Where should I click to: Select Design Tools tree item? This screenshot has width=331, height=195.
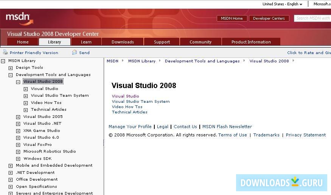coord(30,68)
